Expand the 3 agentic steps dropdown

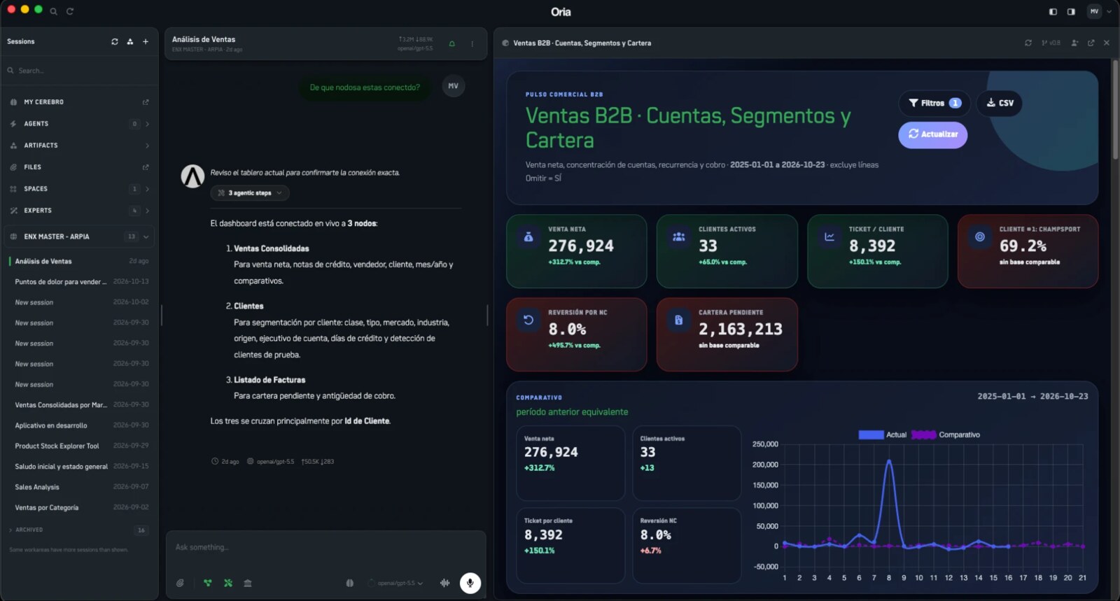click(250, 193)
